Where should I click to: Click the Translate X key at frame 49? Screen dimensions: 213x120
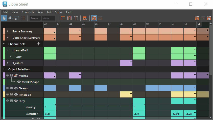tap(139, 114)
